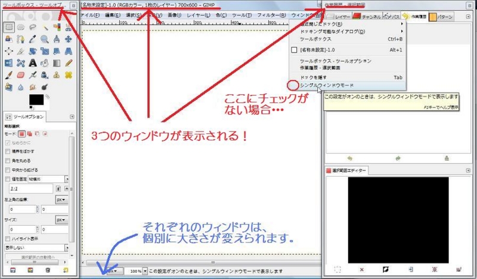The width and height of the screenshot is (477, 279).
Task: Select the Scissors Select tool
Action: click(x=69, y=27)
